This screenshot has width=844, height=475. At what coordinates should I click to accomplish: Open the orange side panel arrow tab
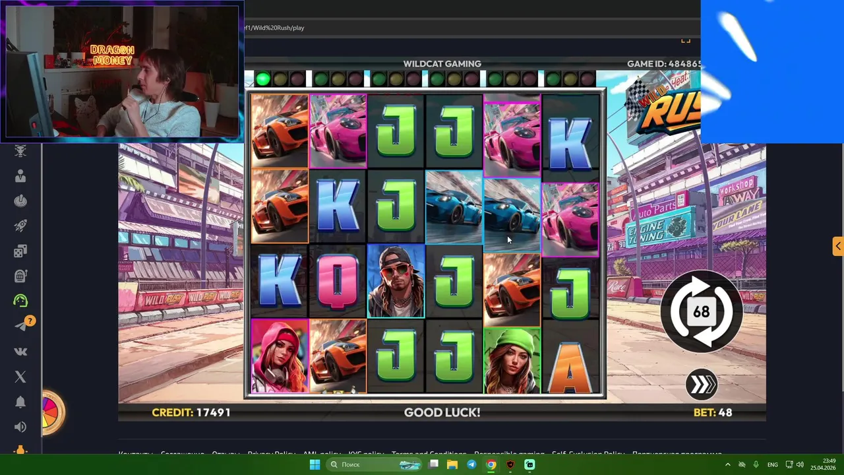(x=838, y=246)
